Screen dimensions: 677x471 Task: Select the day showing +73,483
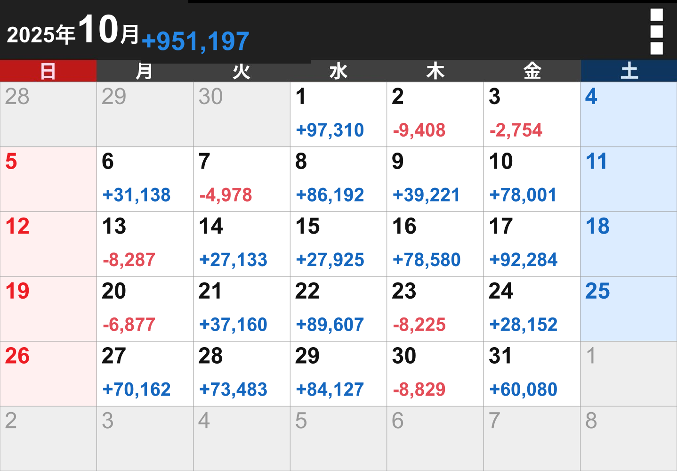242,374
